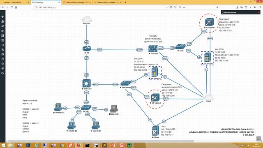Open the status info icon in sidebar
Image resolution: width=263 pixels, height=148 pixels.
pos(2,54)
